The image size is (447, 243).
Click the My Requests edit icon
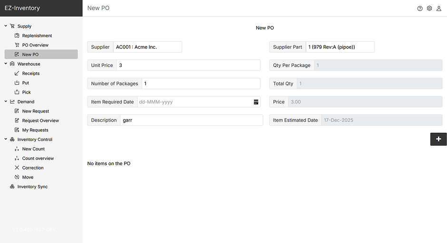[x=17, y=130]
